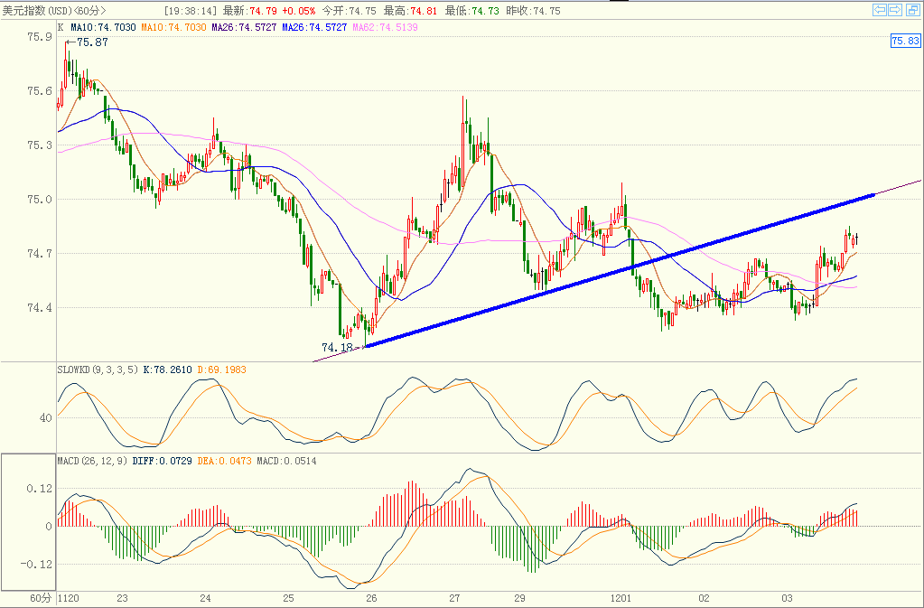Click the DIFF:0.0729 value
924x608 pixels.
pos(163,461)
